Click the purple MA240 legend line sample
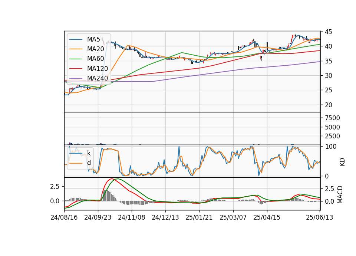 point(76,78)
